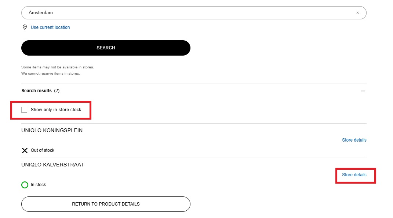Clear the Amsterdam search field text
Image resolution: width=393 pixels, height=218 pixels.
pos(357,13)
